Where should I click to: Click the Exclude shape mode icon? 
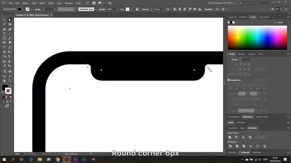pos(250,137)
